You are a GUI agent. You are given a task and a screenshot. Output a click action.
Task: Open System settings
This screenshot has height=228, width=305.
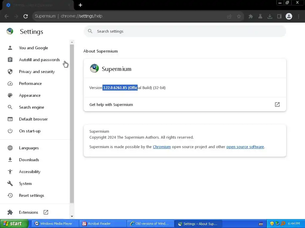coord(25,183)
